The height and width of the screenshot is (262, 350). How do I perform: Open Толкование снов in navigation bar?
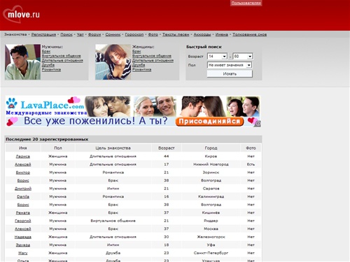(x=250, y=34)
